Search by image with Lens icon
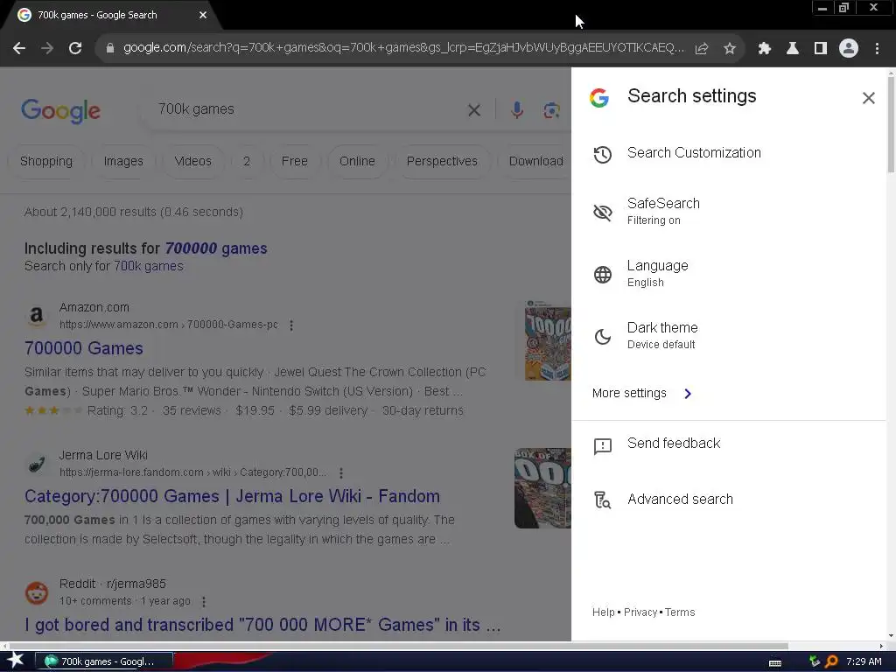The height and width of the screenshot is (672, 896). click(551, 109)
